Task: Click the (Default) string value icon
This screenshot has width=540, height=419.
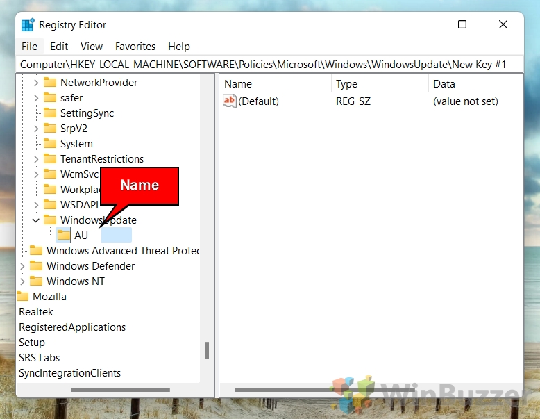Action: click(229, 101)
